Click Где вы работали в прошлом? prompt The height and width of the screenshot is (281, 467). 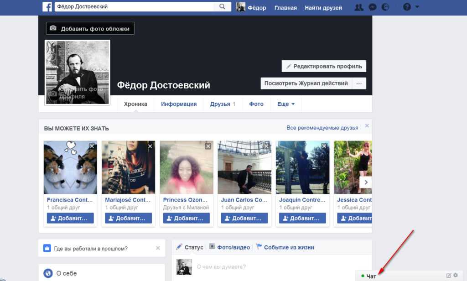coord(91,249)
